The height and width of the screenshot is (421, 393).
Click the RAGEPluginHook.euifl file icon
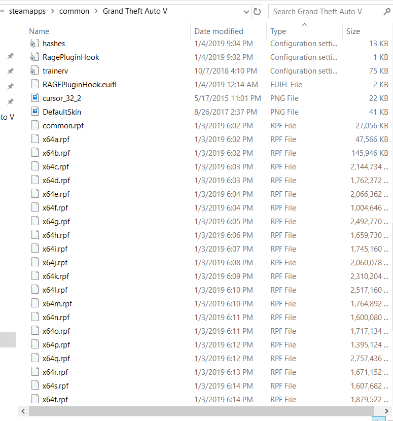pyautogui.click(x=35, y=84)
